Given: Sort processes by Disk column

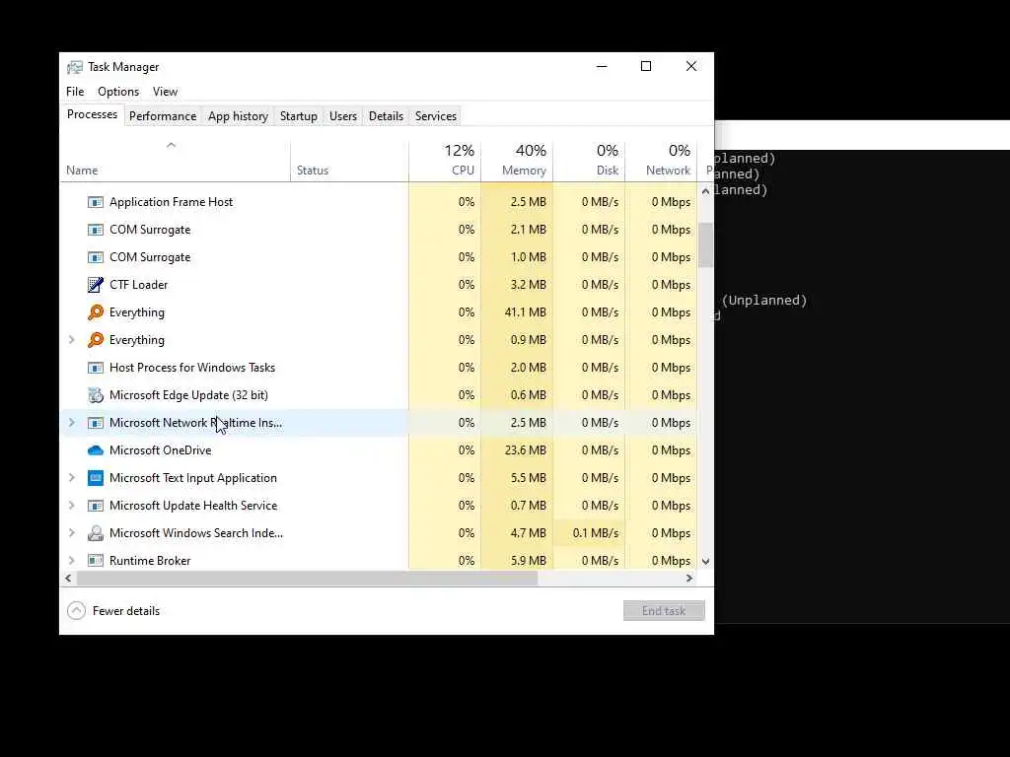Looking at the screenshot, I should 589,161.
